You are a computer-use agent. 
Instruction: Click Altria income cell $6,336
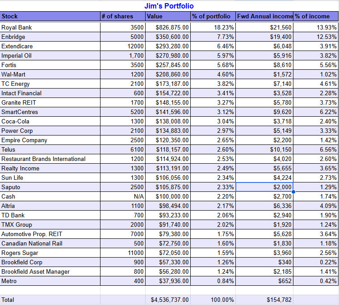(x=264, y=206)
